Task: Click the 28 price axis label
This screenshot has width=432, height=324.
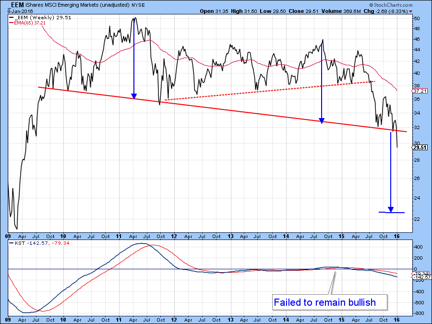Action: 417,160
